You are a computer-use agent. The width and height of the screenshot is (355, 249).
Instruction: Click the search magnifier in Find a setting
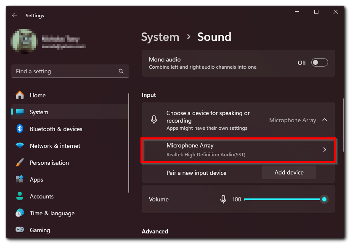pos(121,71)
